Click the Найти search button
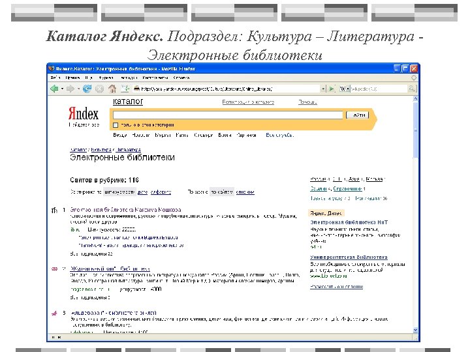 (x=357, y=115)
